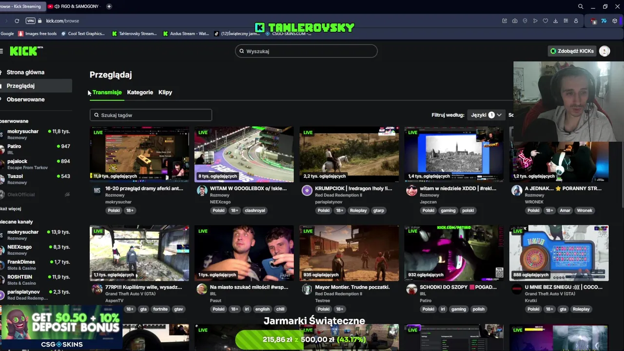Click the chill tag under Pasut stream

[x=280, y=309]
